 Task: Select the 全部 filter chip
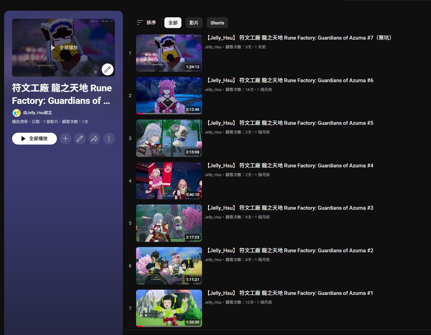coord(173,23)
